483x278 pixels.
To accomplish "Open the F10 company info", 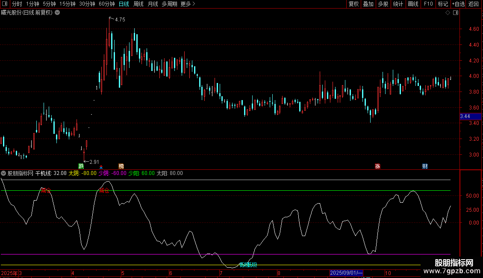I will [x=428, y=4].
